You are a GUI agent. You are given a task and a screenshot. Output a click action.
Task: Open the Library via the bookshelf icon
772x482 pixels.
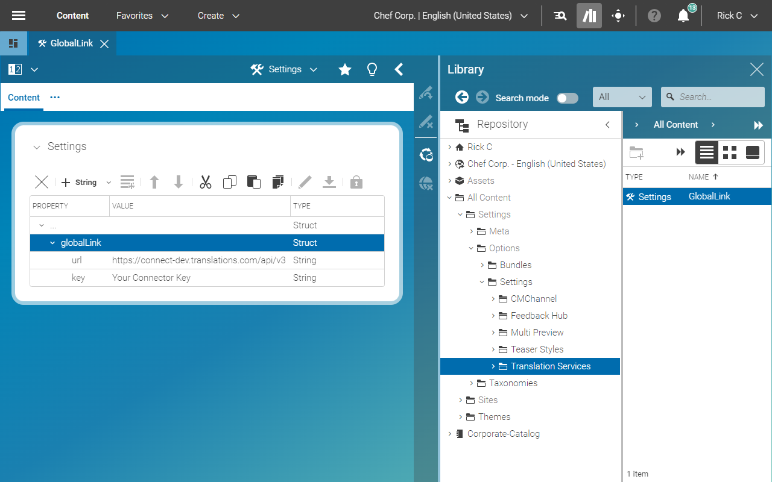589,15
